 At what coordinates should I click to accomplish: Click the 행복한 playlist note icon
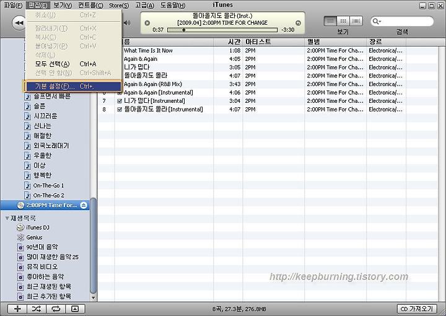(28, 175)
